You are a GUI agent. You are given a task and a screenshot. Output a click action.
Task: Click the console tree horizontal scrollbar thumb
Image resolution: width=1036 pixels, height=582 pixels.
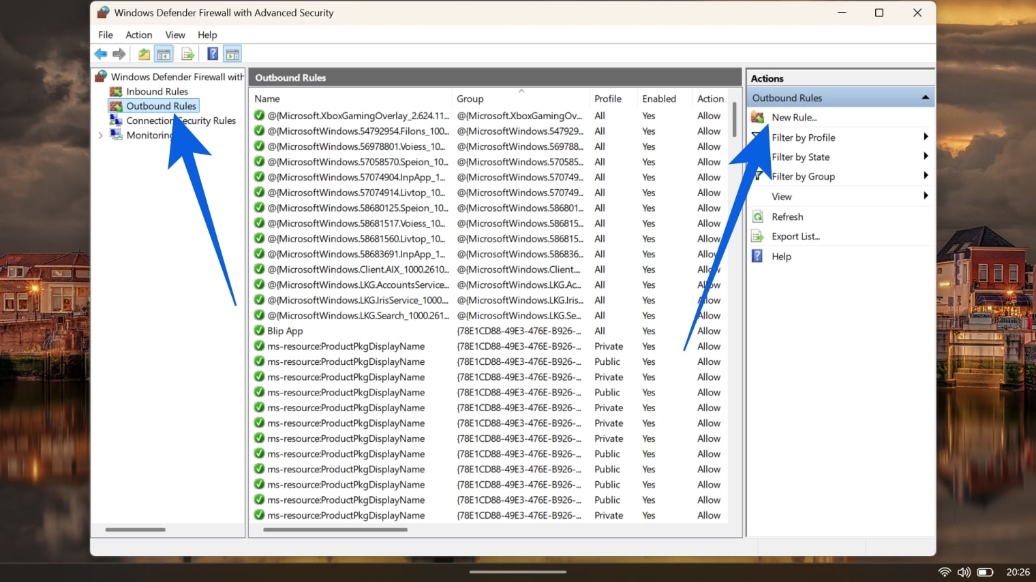(x=135, y=530)
